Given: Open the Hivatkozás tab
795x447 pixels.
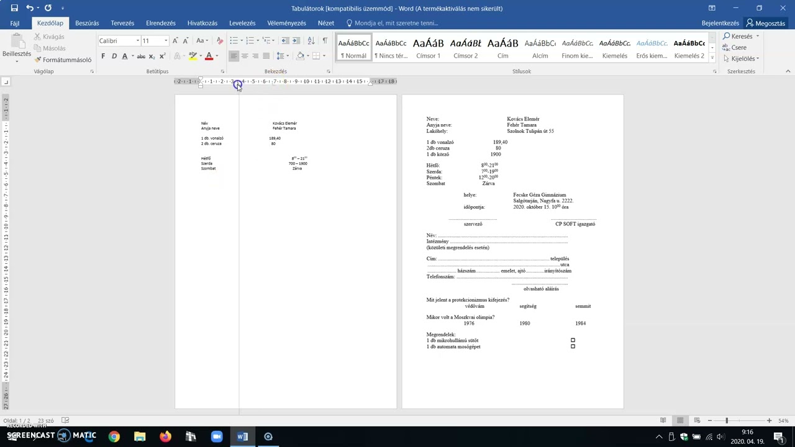Looking at the screenshot, I should click(x=202, y=23).
